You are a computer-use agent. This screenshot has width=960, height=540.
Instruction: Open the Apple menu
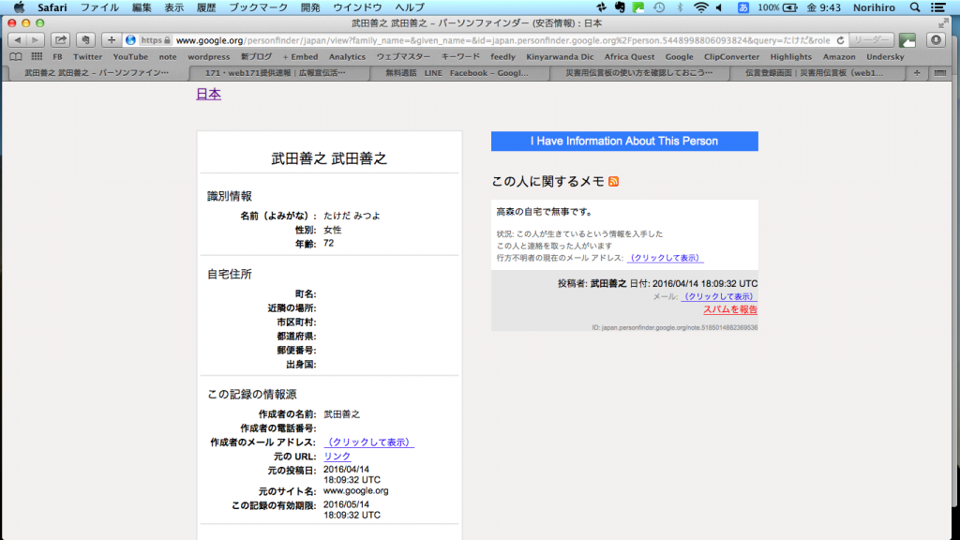[19, 7]
